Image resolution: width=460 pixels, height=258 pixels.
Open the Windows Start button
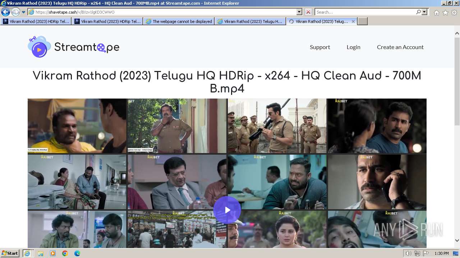coord(10,253)
